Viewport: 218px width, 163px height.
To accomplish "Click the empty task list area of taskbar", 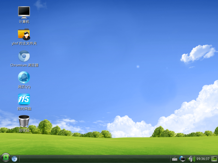I will [x=95, y=159].
